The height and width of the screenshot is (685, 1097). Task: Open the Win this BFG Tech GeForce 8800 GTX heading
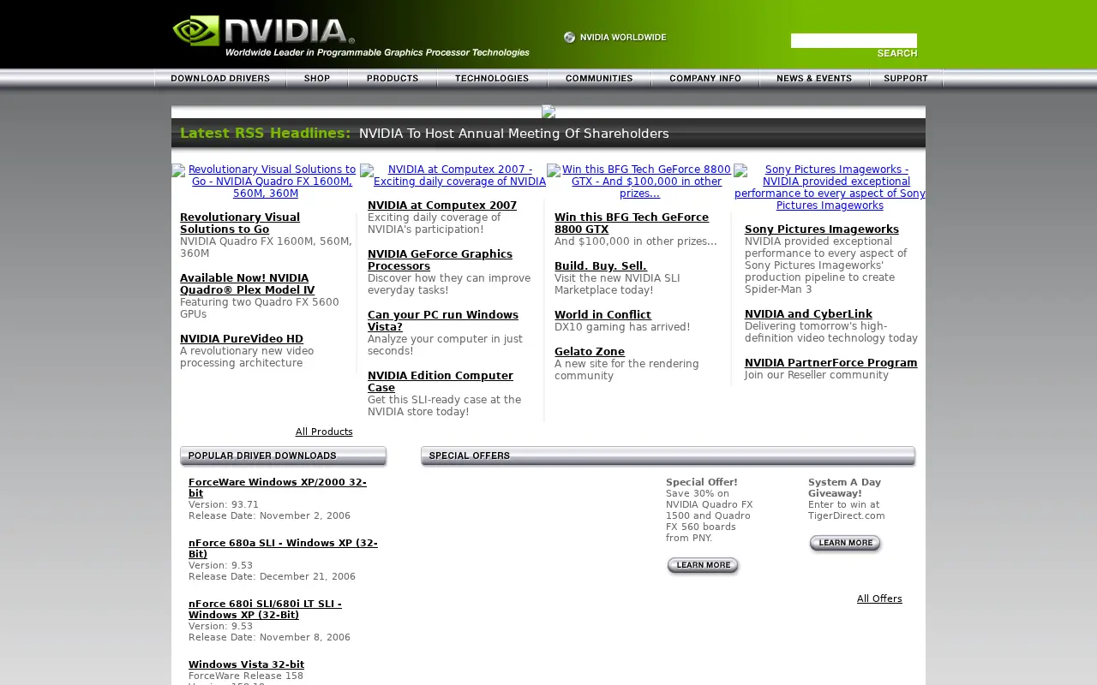coord(632,223)
